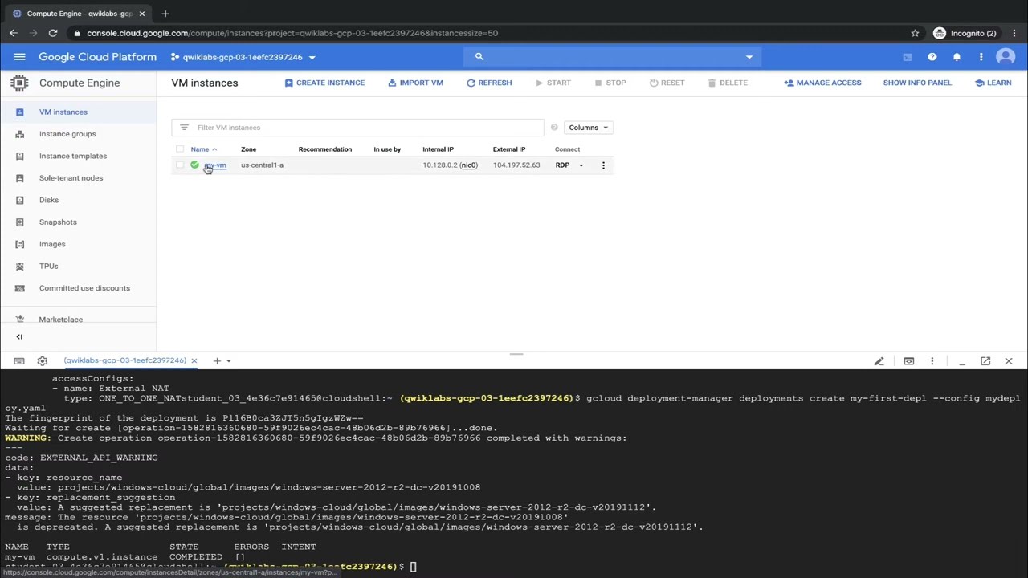This screenshot has height=578, width=1028.
Task: Open the Cloud Shell session dropdown arrow
Action: click(229, 361)
